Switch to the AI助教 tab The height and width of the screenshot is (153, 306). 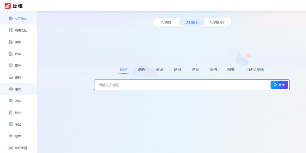click(166, 22)
